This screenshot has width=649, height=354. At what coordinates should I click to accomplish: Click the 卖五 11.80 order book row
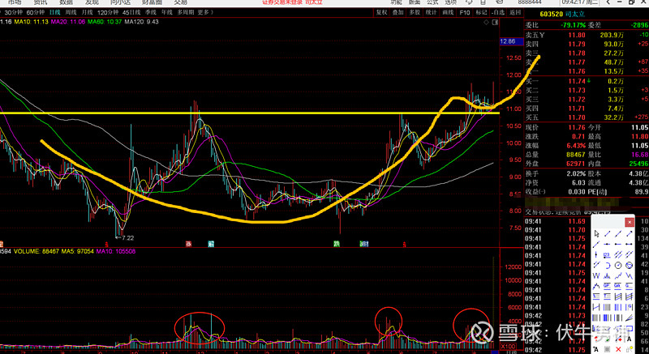pos(587,35)
